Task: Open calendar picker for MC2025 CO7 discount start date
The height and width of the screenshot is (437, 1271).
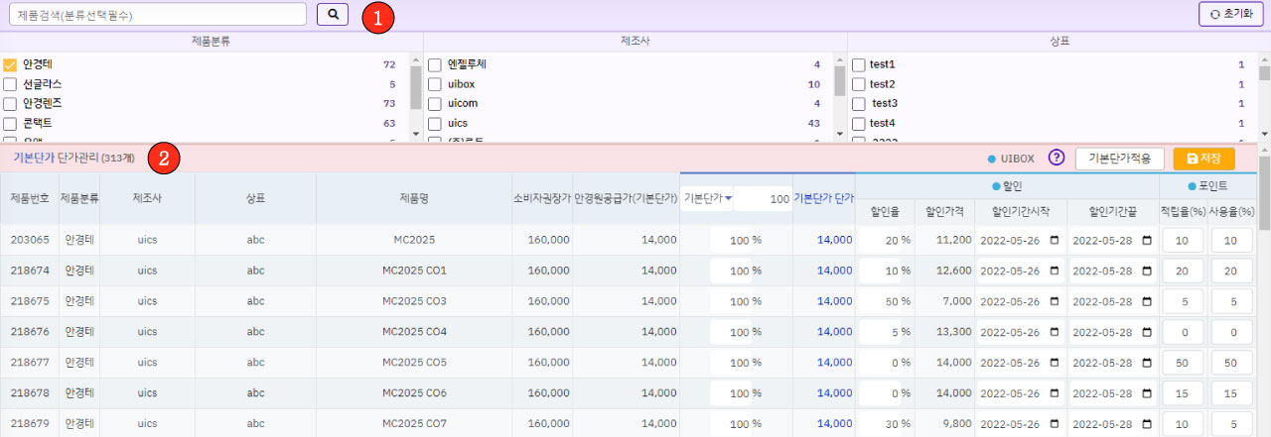Action: (x=1054, y=424)
